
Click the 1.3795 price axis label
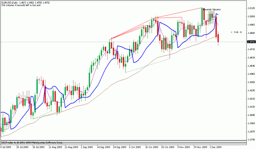tap(251, 140)
